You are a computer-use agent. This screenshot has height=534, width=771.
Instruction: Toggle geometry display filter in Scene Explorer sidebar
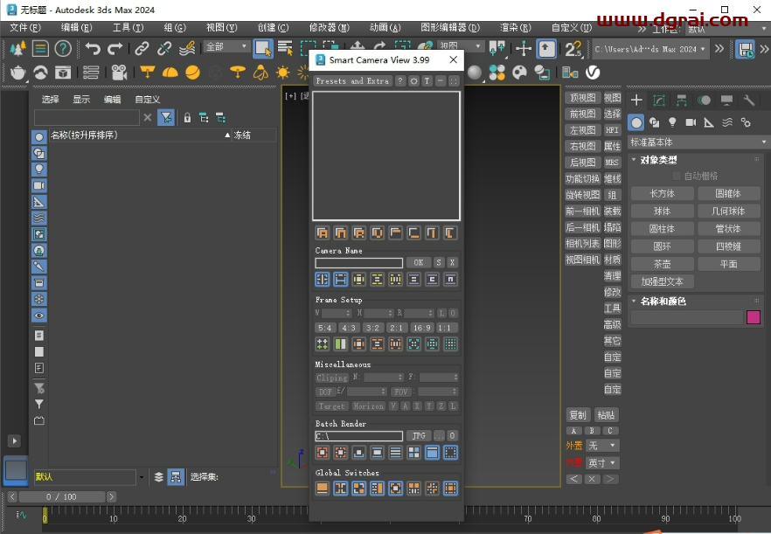coord(38,137)
